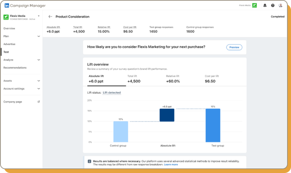Click the Test group responses value 1450
Image resolution: width=291 pixels, height=173 pixels.
[153, 31]
